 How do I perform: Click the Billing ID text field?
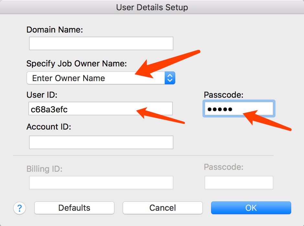101,182
